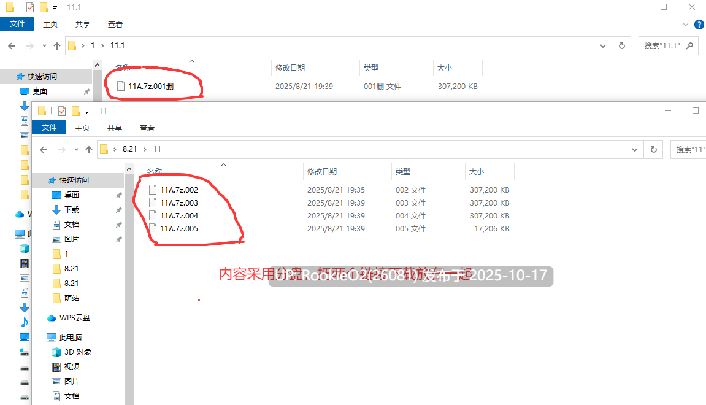
Task: Click Back arrow in the 11 window
Action: coord(44,150)
